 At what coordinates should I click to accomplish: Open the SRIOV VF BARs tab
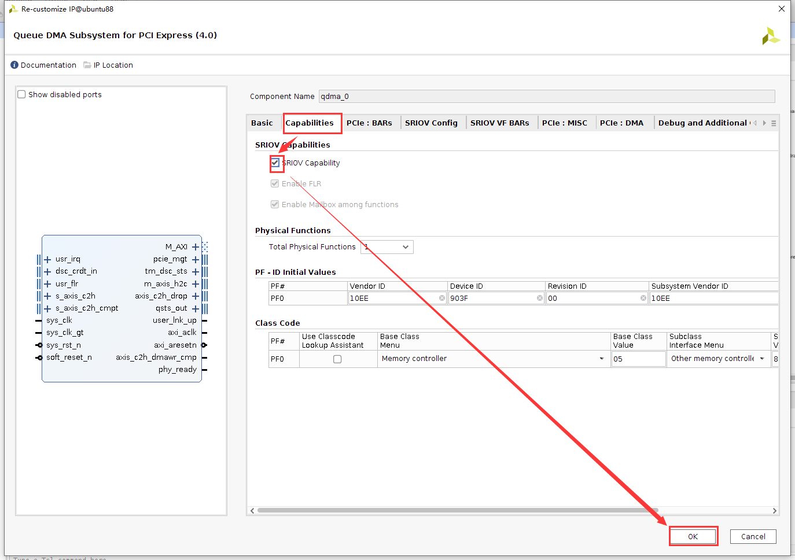point(500,123)
